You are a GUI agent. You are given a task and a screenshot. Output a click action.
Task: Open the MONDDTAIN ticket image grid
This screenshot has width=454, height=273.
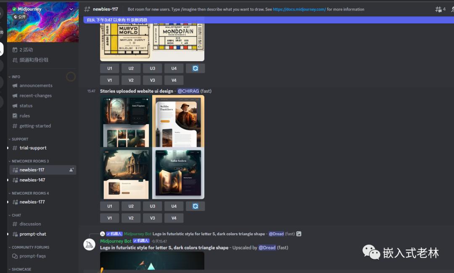pyautogui.click(x=152, y=42)
